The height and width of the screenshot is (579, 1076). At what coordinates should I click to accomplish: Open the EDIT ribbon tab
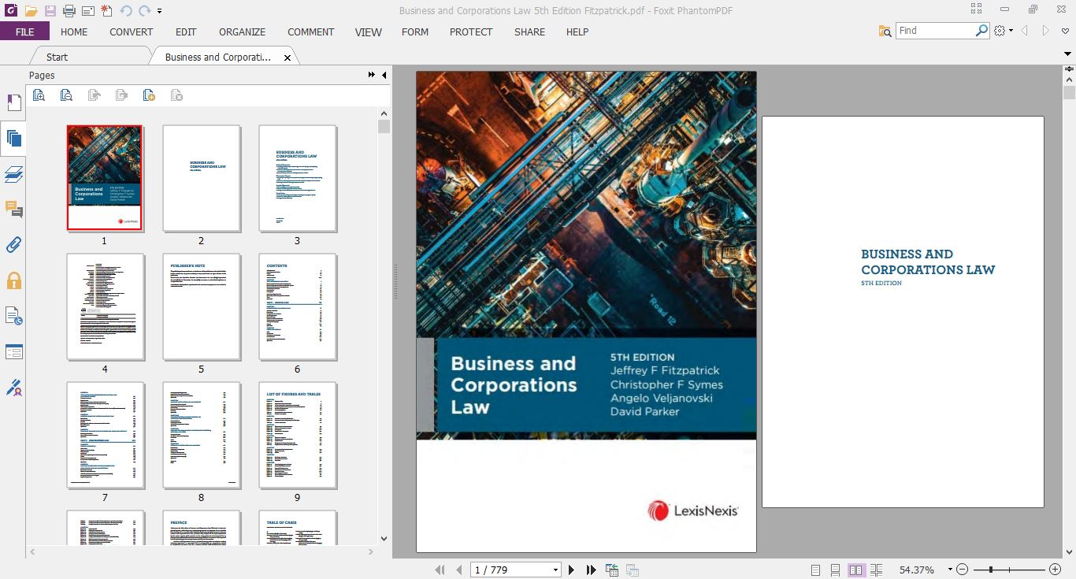pos(186,32)
